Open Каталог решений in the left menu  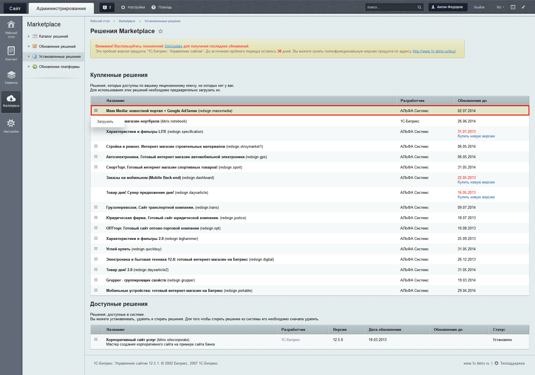(x=53, y=36)
